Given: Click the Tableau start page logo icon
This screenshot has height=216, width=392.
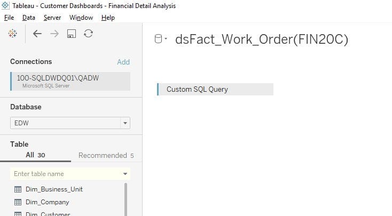Looking at the screenshot, I should pyautogui.click(x=12, y=33).
